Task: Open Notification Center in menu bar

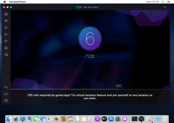Action: pos(168,2)
